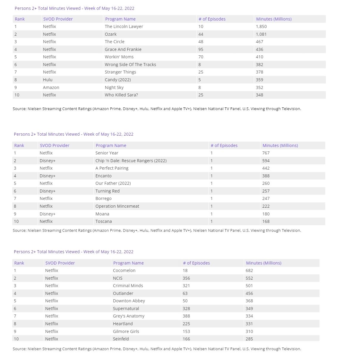Click the Stranger Things table cell
The image size is (340, 363).
[x=120, y=72]
